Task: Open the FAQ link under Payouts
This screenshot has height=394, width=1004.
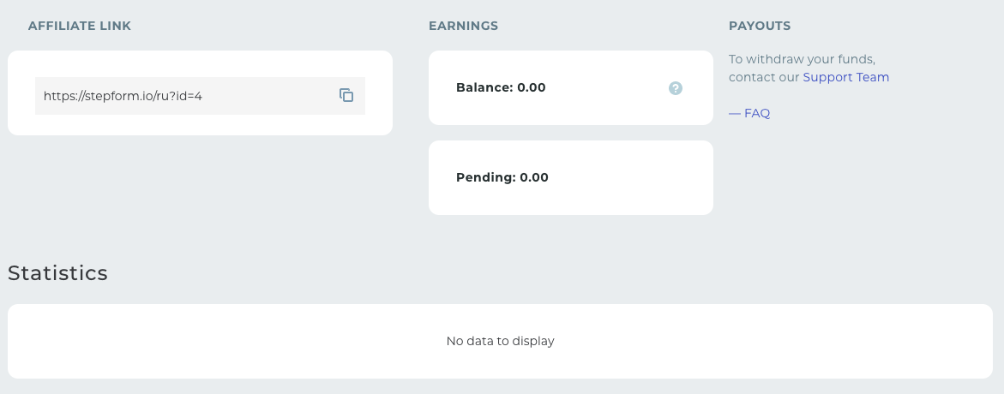Action: (x=757, y=113)
